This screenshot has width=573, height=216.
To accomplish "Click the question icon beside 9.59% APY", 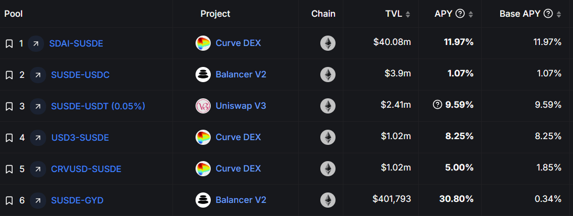I will pyautogui.click(x=438, y=105).
